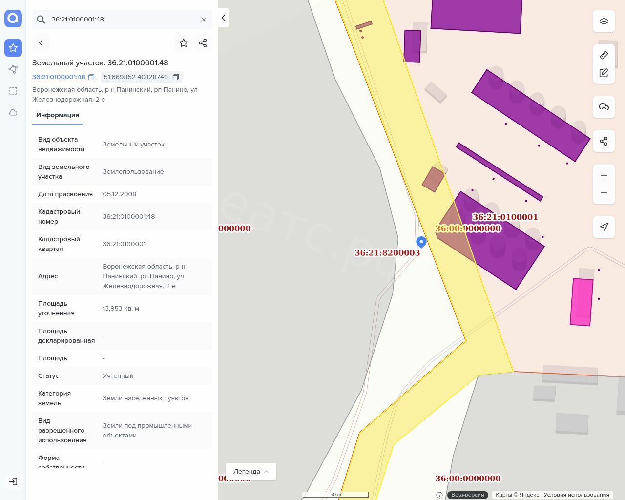Open the cloud icon in sidebar
The image size is (625, 500).
point(13,112)
